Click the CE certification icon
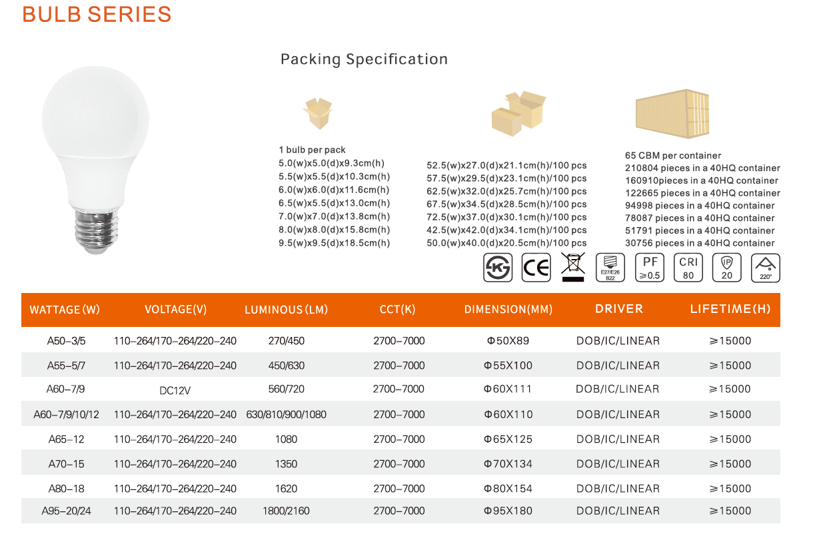Image resolution: width=815 pixels, height=538 pixels. pos(536,268)
